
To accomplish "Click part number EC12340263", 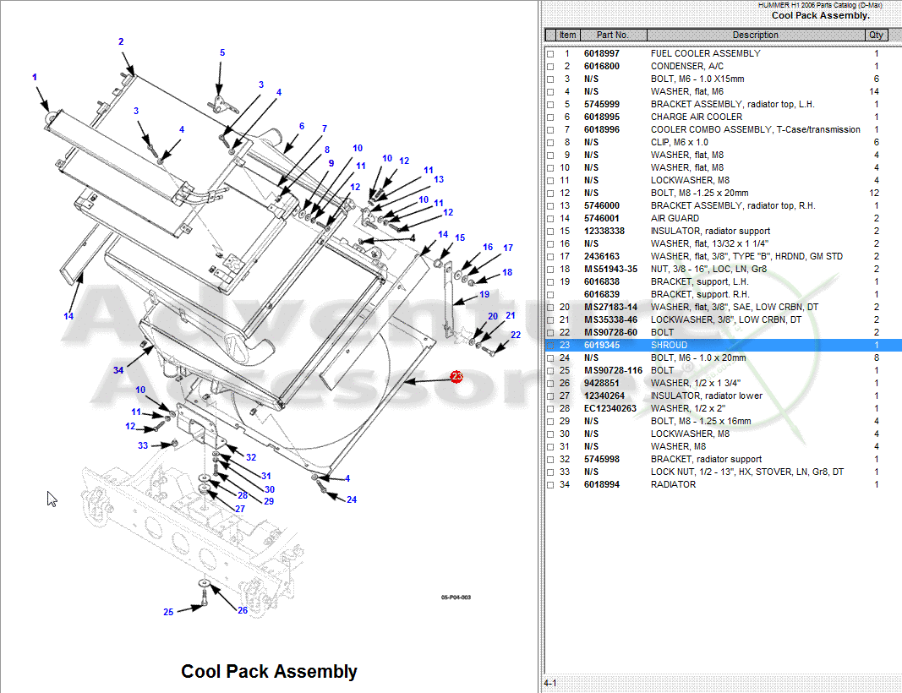I will tap(610, 408).
